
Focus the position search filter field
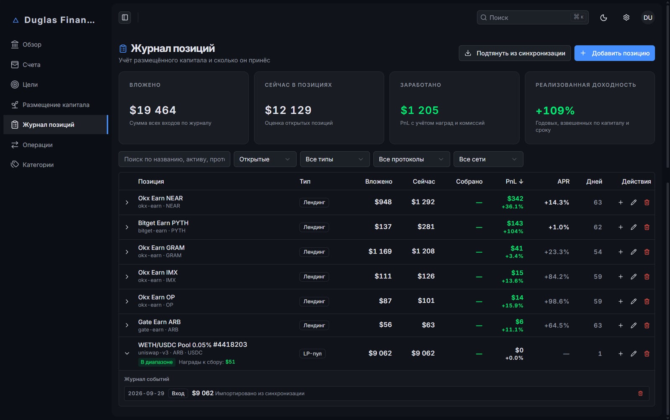175,159
